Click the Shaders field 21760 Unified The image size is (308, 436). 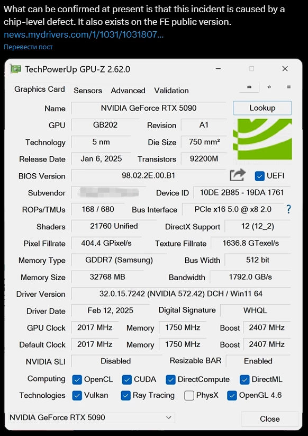coord(114,226)
